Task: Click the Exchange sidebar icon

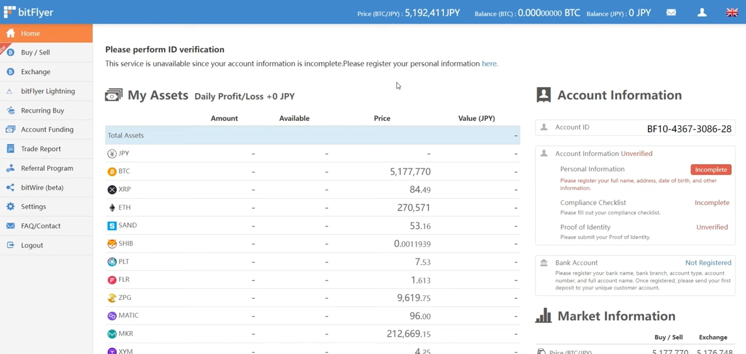Action: 11,72
